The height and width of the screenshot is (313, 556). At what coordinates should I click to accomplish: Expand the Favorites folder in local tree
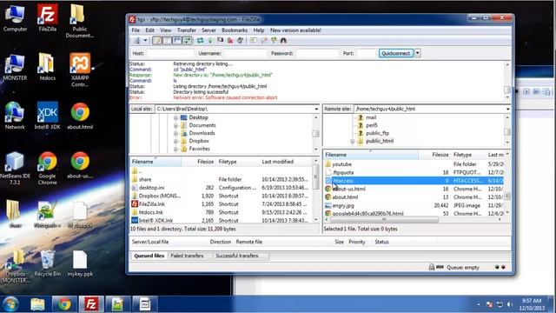[x=175, y=149]
